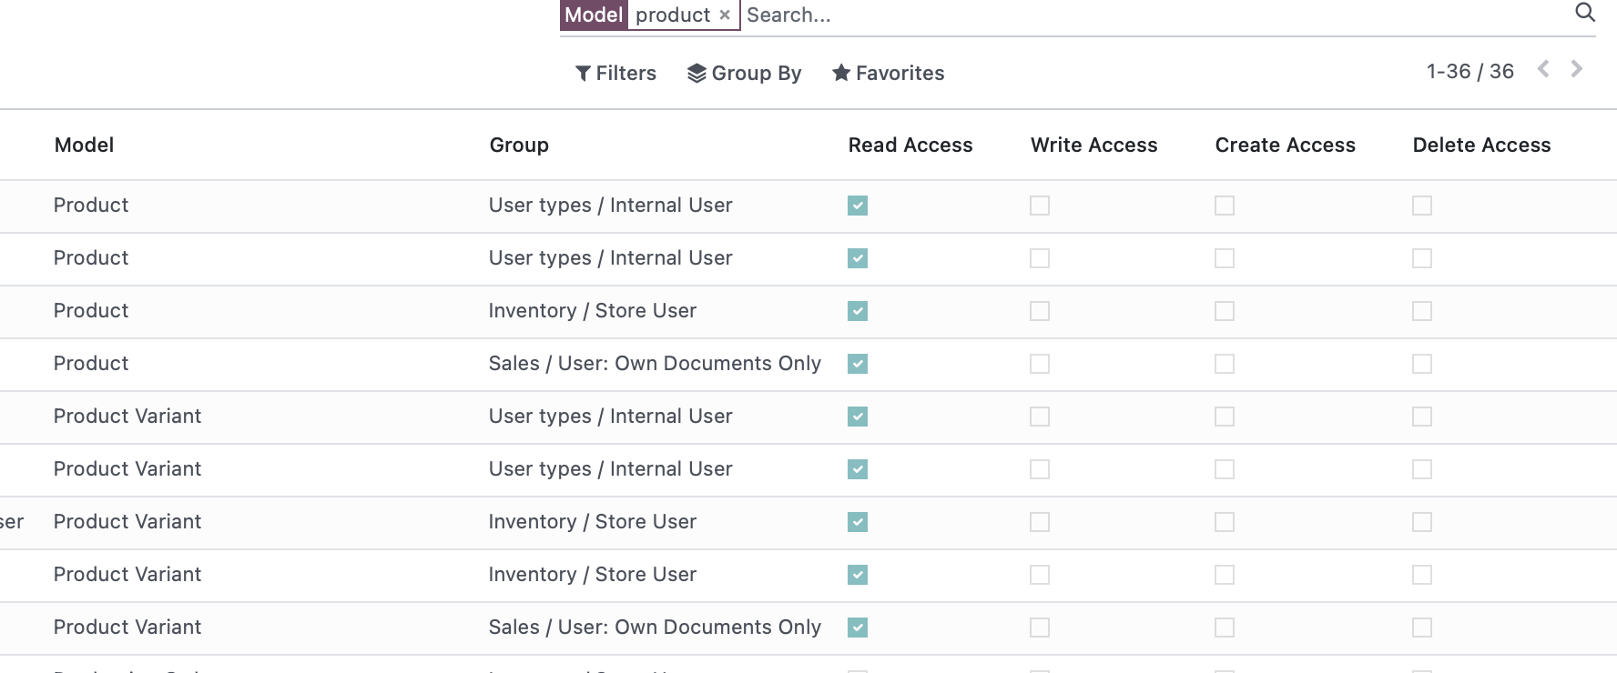1617x673 pixels.
Task: Toggle Delete Access in first Product row
Action: (1422, 206)
